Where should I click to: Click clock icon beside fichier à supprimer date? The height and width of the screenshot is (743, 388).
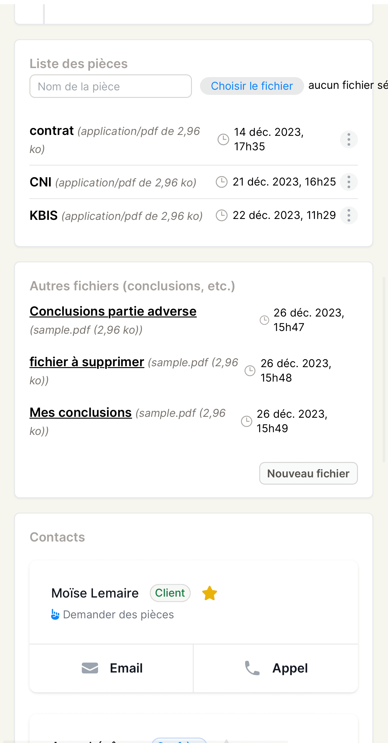250,371
